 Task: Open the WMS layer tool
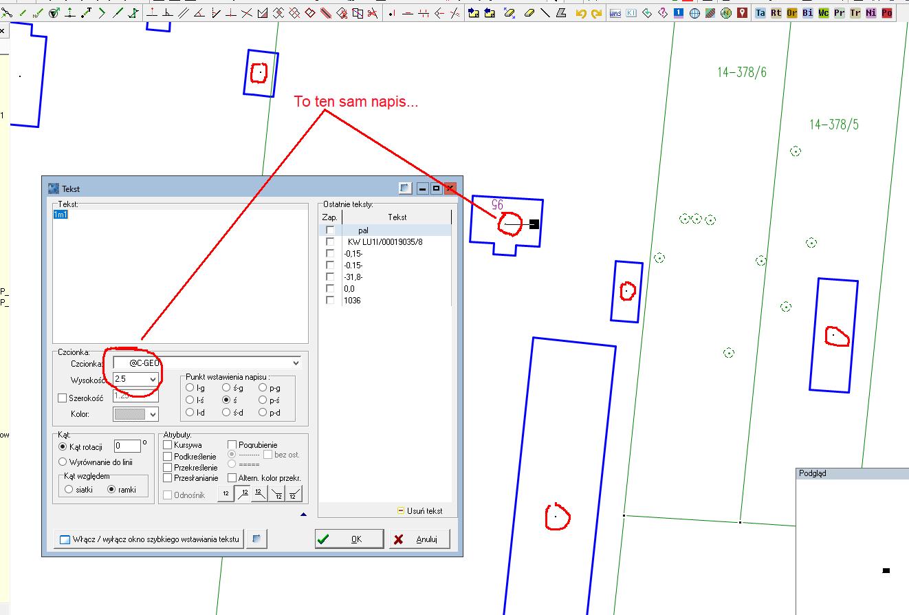point(615,13)
